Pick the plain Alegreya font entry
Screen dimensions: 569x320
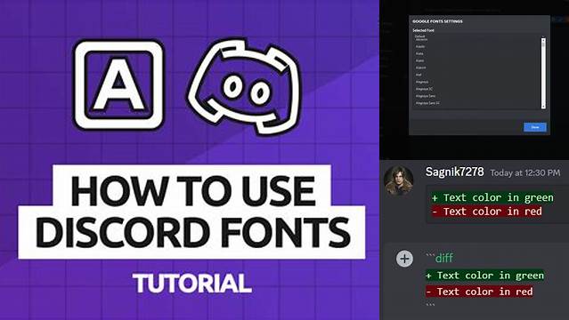click(x=422, y=82)
